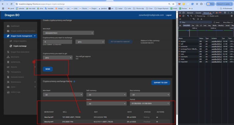View details of the Waiting USDT_TRC20 exchange
The width and height of the screenshot is (234, 125).
pyautogui.click(x=157, y=117)
